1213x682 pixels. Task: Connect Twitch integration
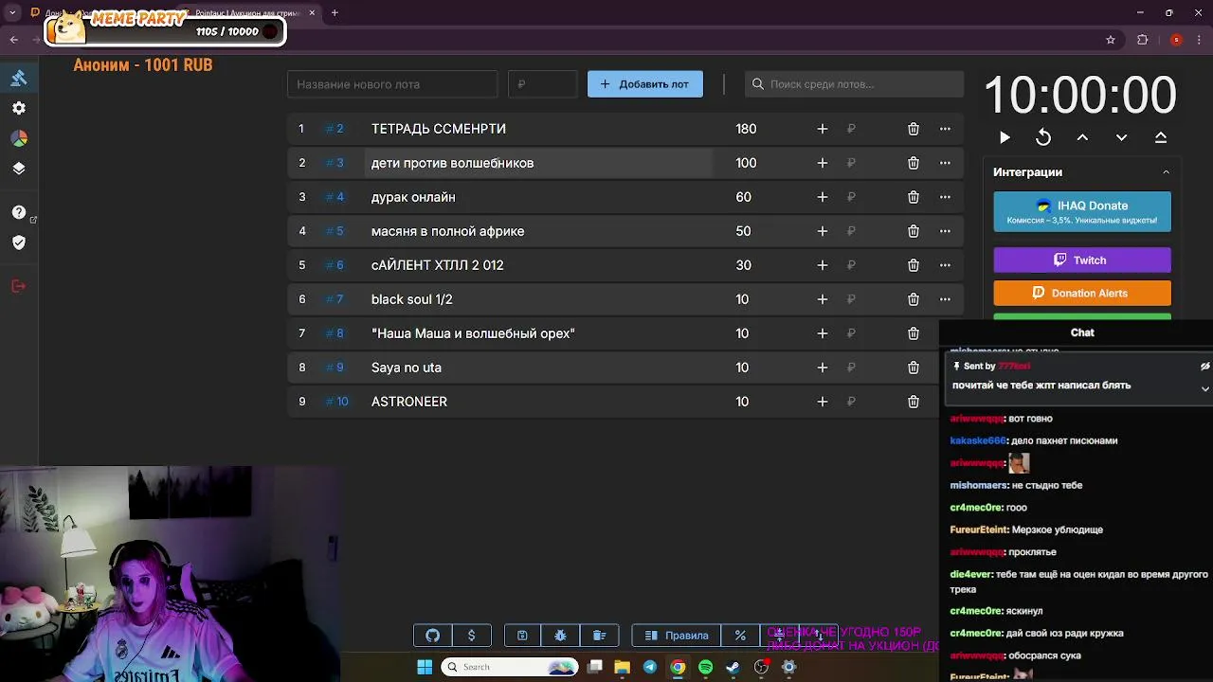coord(1082,260)
